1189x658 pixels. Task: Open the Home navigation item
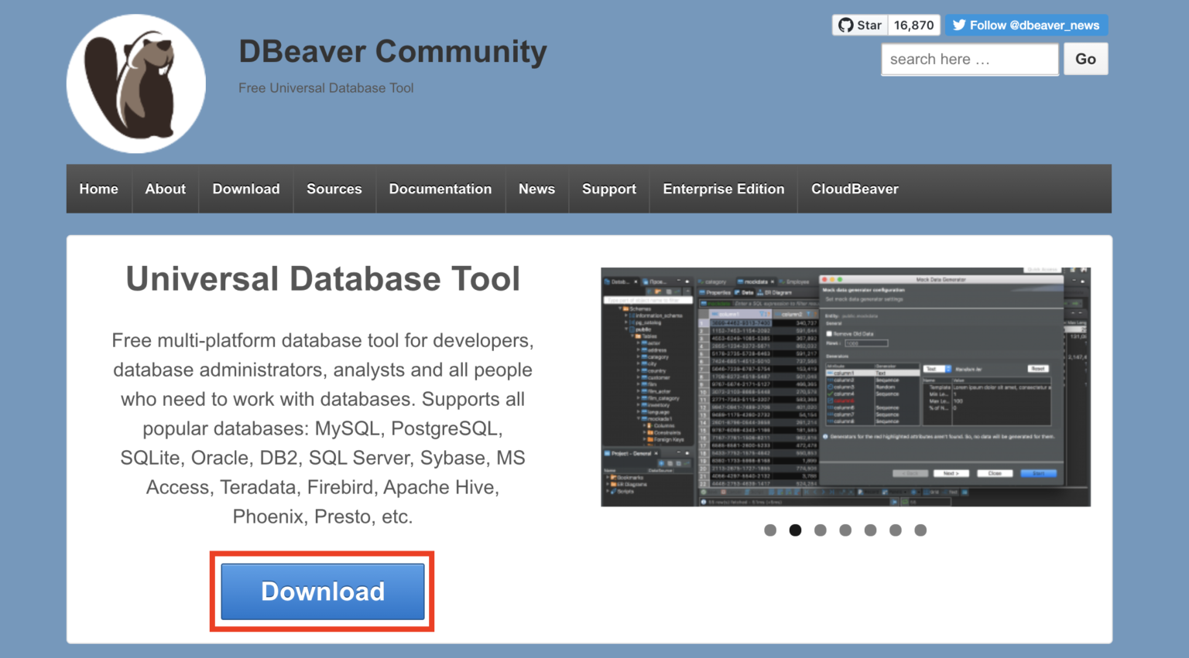pos(98,189)
